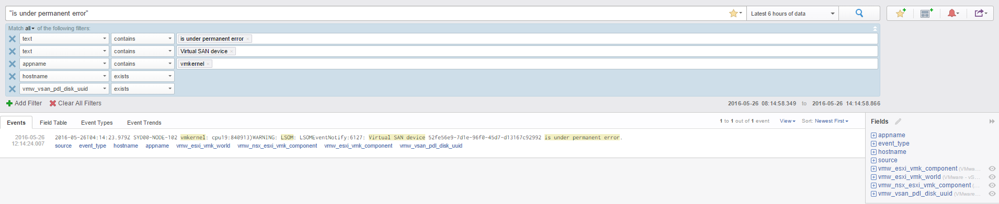Image resolution: width=999 pixels, height=204 pixels.
Task: Open 'exists' operator dropdown for hostname row
Action: coord(143,76)
